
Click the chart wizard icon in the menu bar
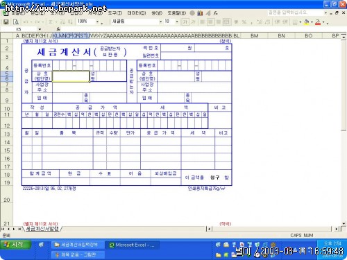pos(200,13)
